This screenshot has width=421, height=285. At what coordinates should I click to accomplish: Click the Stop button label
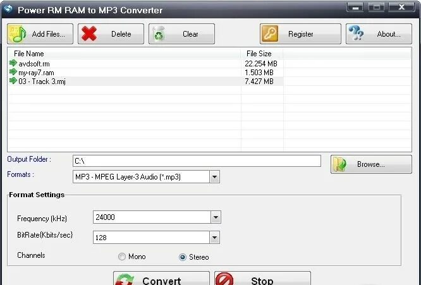262,281
